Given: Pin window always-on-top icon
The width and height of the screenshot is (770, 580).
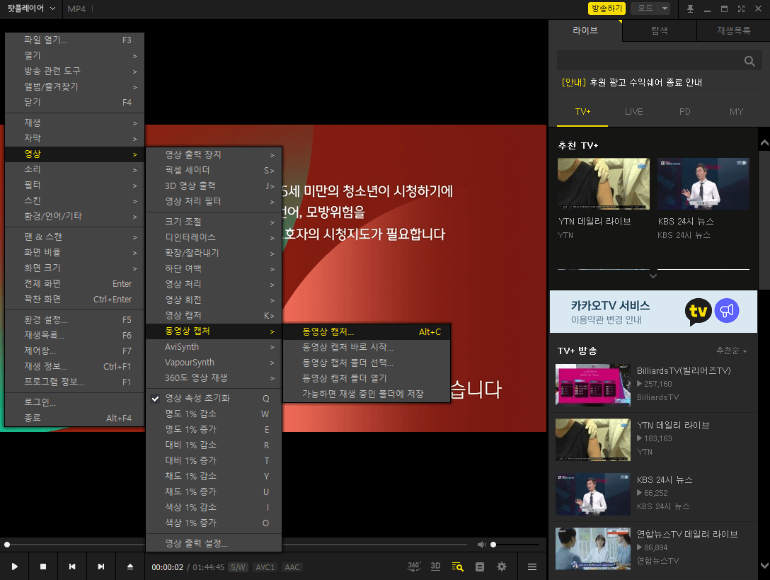Looking at the screenshot, I should pos(690,8).
